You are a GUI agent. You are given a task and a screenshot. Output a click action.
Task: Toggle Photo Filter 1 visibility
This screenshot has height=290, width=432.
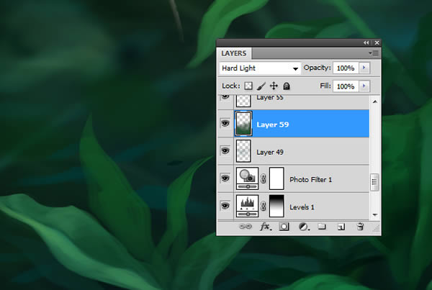point(225,178)
